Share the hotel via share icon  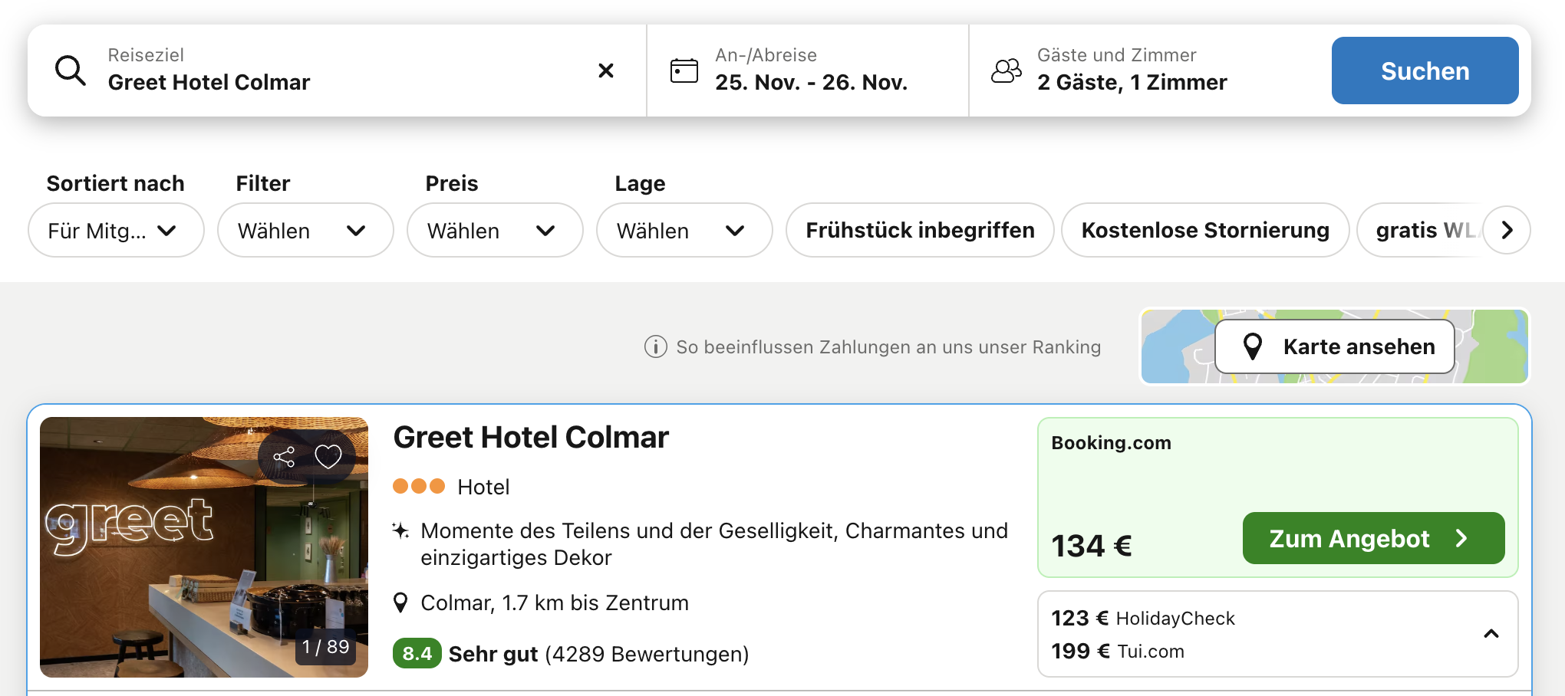pos(284,457)
